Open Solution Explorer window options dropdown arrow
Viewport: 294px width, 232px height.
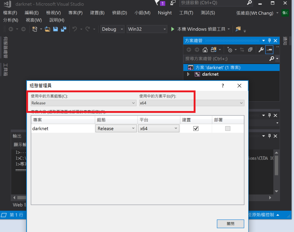263,40
